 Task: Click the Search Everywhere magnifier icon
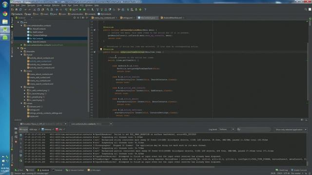306,9
